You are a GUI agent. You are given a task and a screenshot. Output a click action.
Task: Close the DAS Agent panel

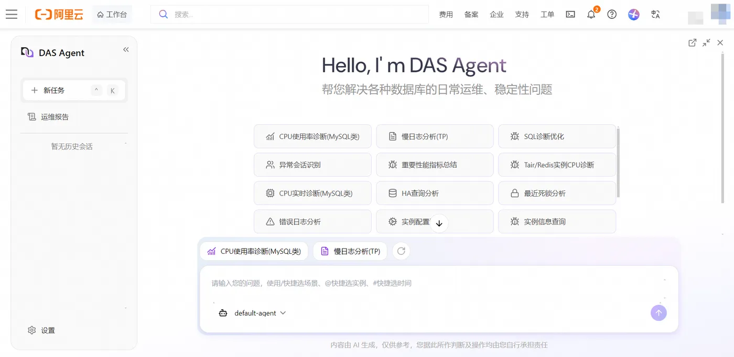[x=720, y=43]
